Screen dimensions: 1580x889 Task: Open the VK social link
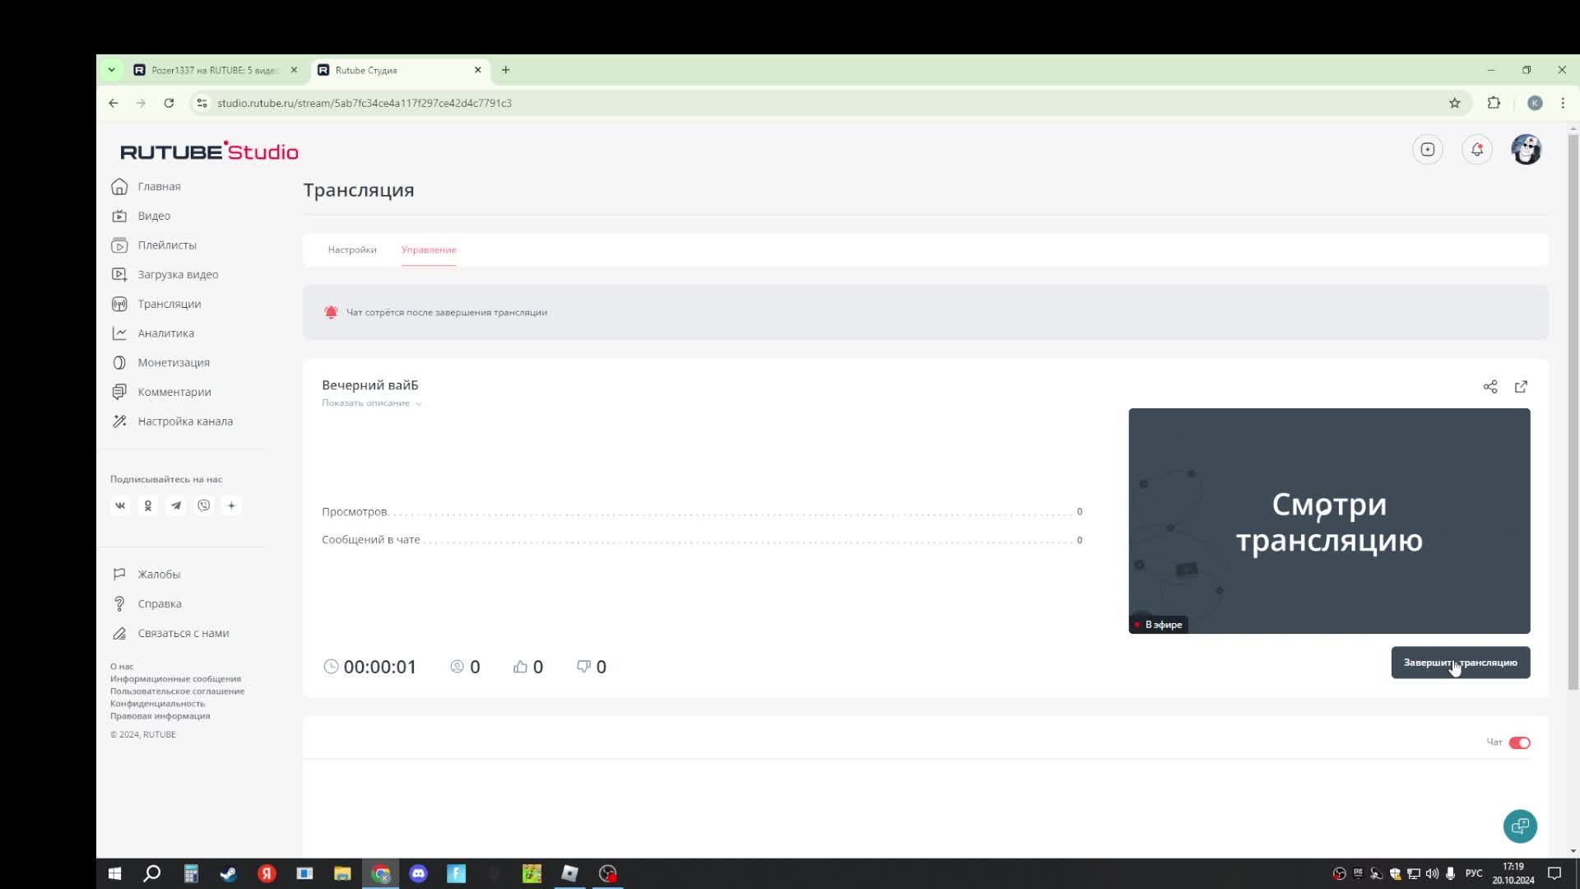(120, 506)
